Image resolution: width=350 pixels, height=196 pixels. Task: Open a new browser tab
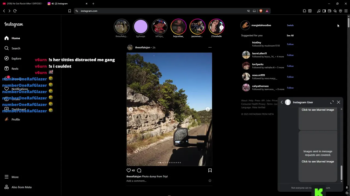pos(93,4)
